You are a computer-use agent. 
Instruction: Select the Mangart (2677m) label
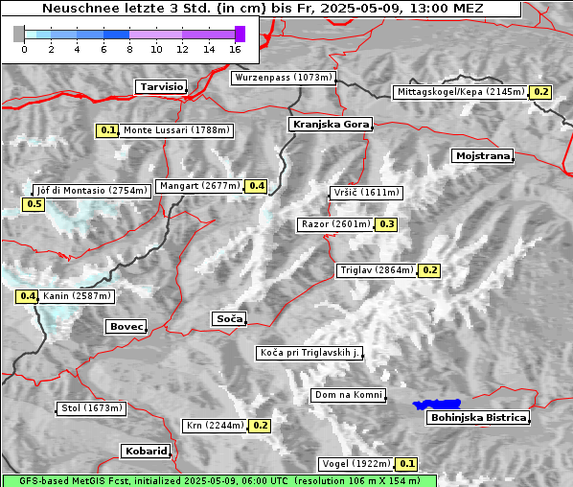[199, 186]
